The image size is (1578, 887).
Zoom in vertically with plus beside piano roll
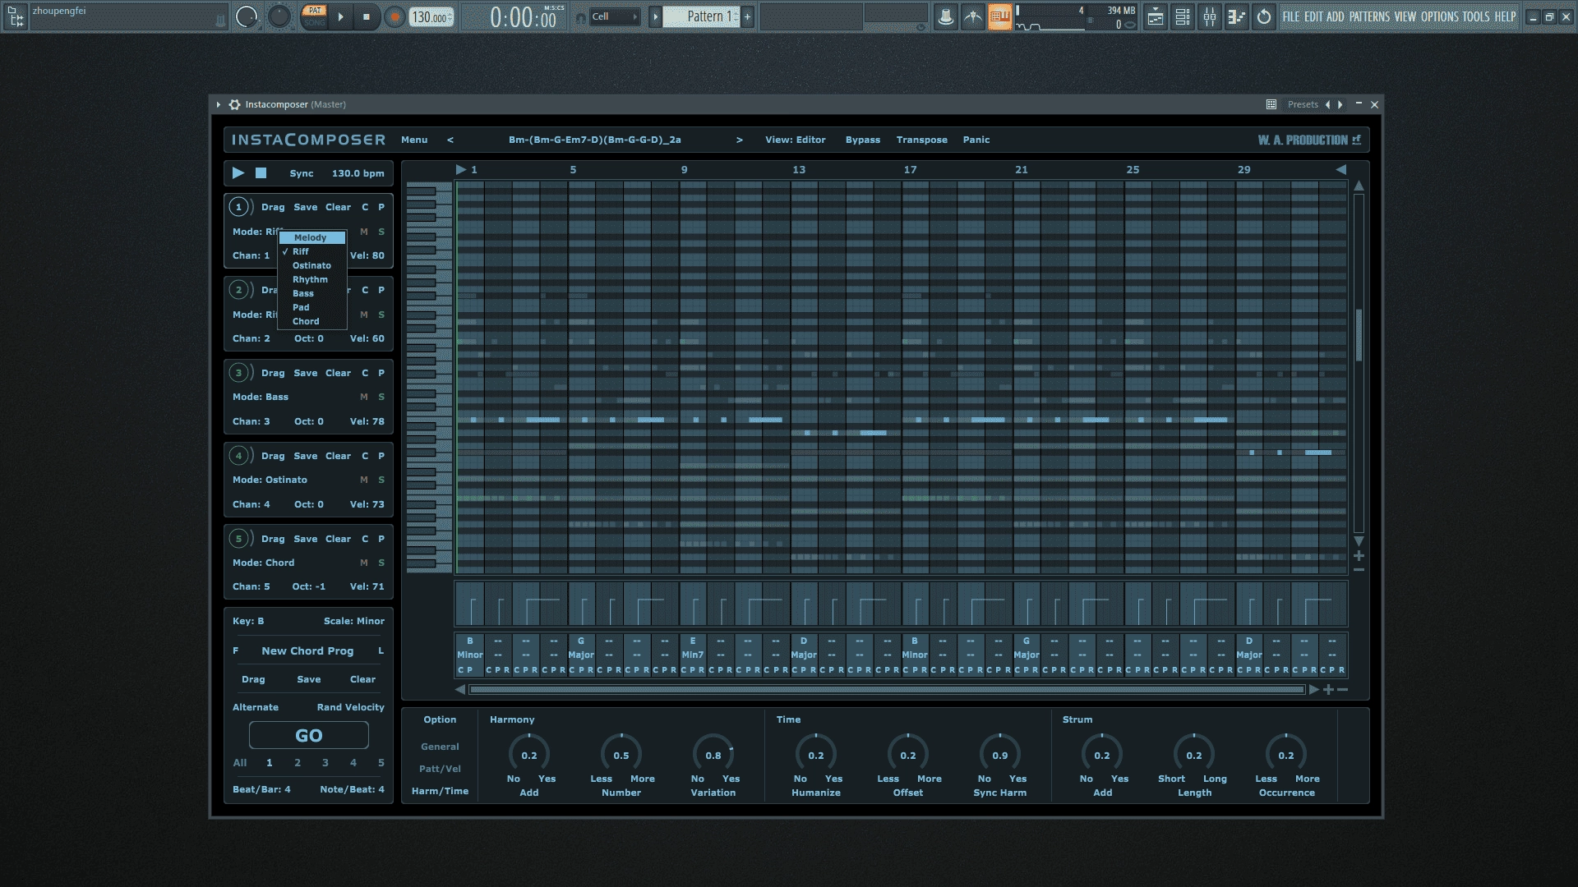click(x=1359, y=556)
